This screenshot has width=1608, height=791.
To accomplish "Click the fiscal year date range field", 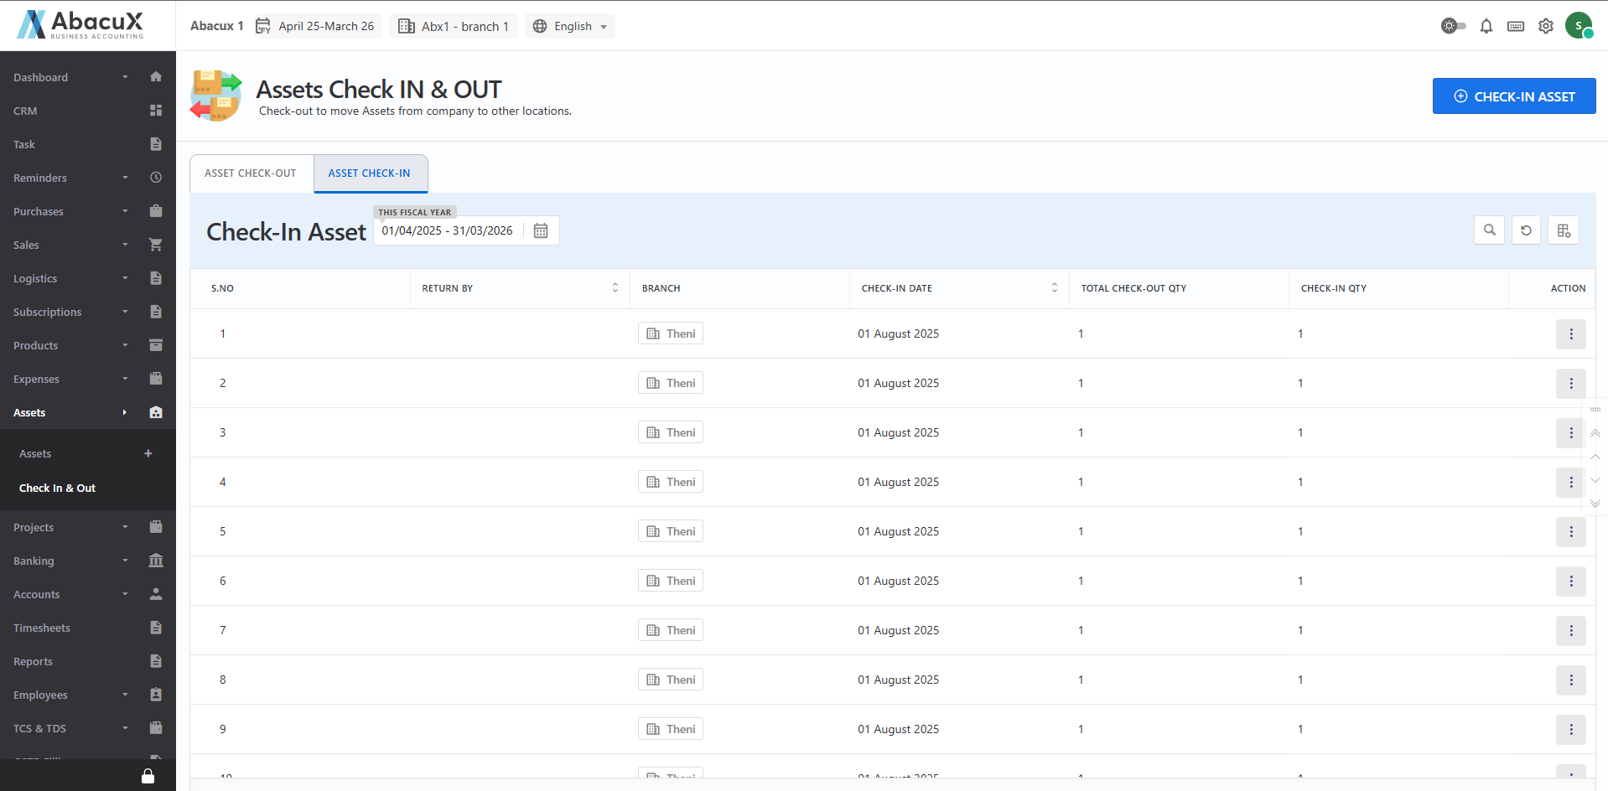I will [x=448, y=231].
